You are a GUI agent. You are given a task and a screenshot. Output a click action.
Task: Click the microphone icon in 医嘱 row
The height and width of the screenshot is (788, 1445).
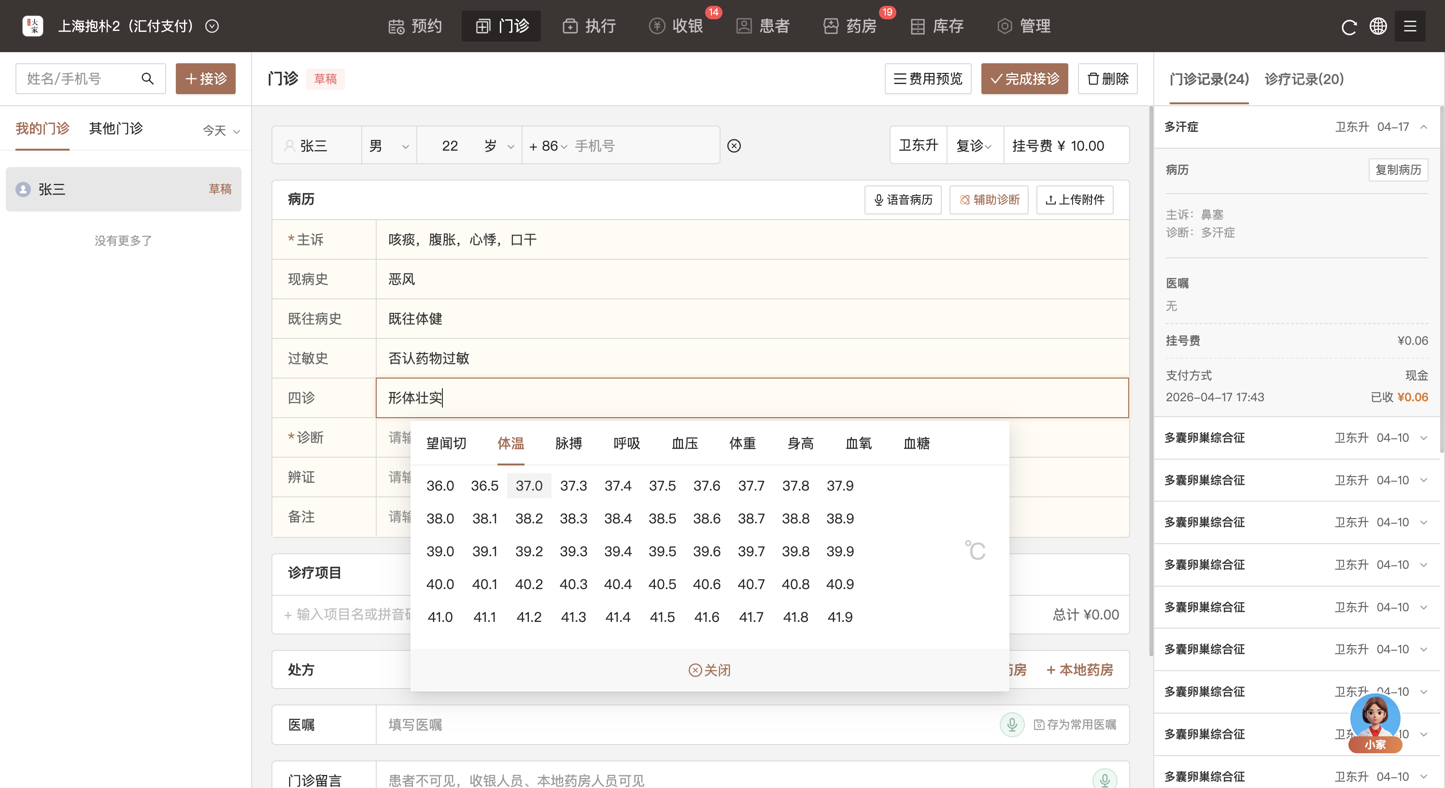click(x=1011, y=724)
